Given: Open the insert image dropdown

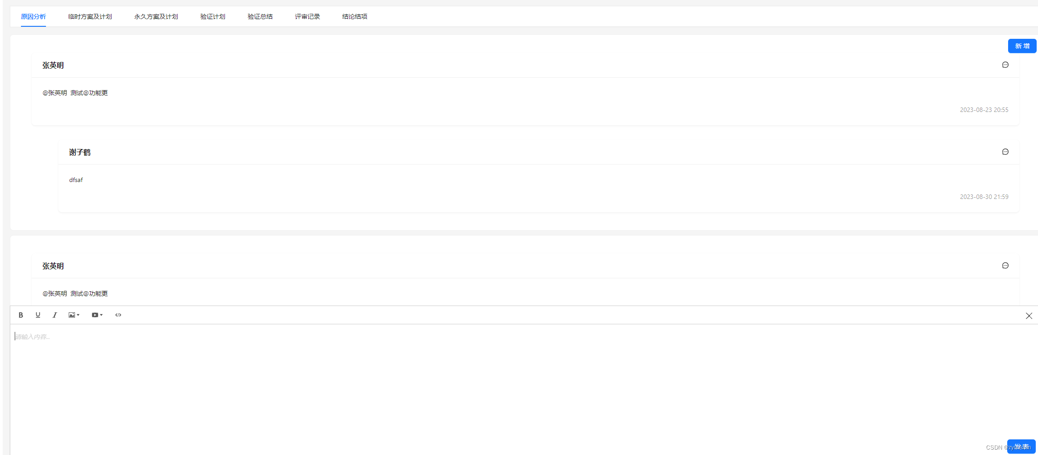Looking at the screenshot, I should coord(74,315).
